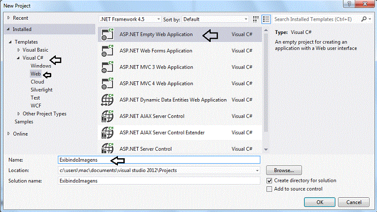Click the template list scrollbar thumb

click(266, 82)
